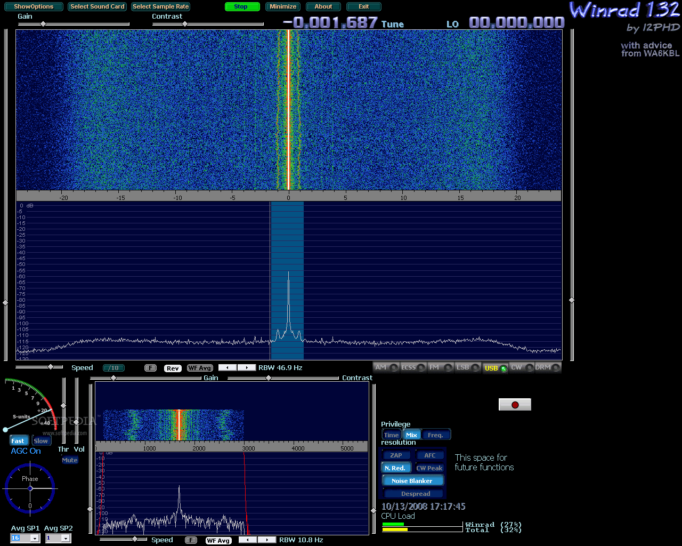Toggle the Rev button
Image resolution: width=682 pixels, height=546 pixels.
coord(173,368)
